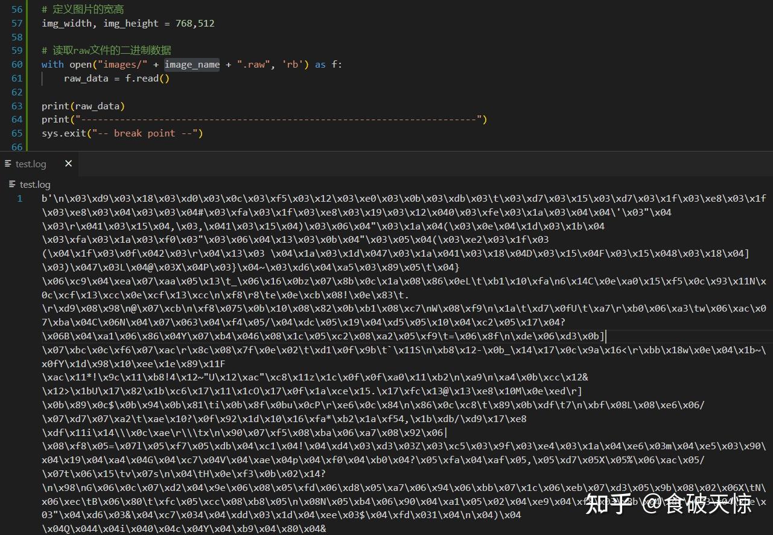Select the highlighted image_name variable

pos(191,64)
